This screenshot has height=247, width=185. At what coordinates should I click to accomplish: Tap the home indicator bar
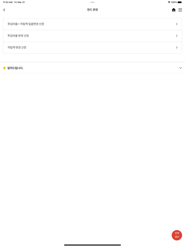92,245
